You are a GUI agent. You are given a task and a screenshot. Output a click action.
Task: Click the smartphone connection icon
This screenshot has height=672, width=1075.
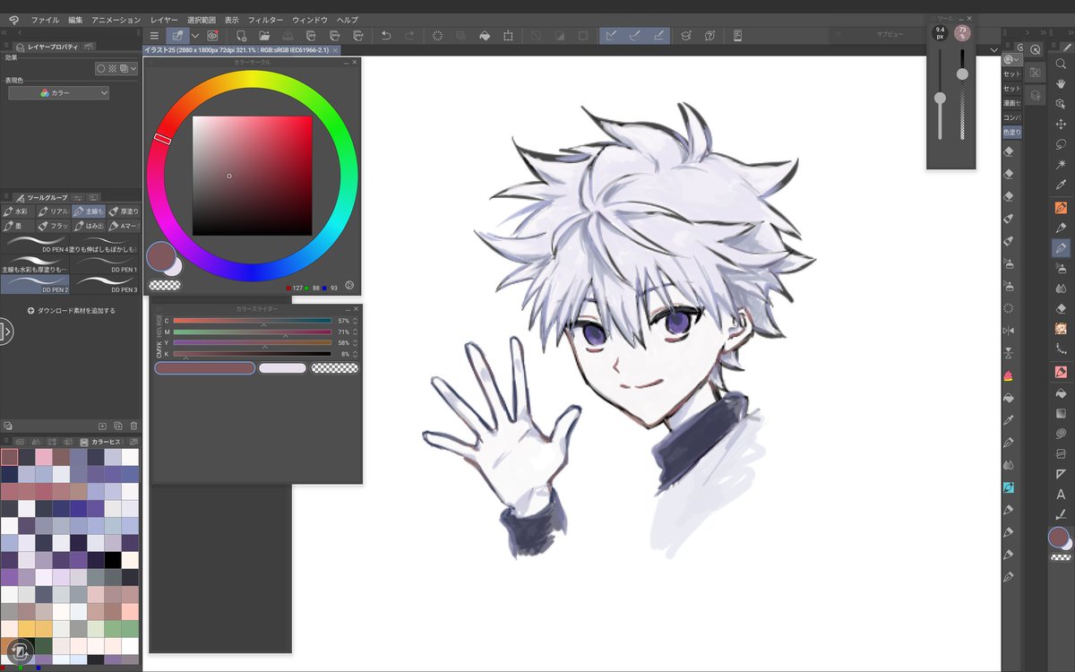[x=738, y=36]
